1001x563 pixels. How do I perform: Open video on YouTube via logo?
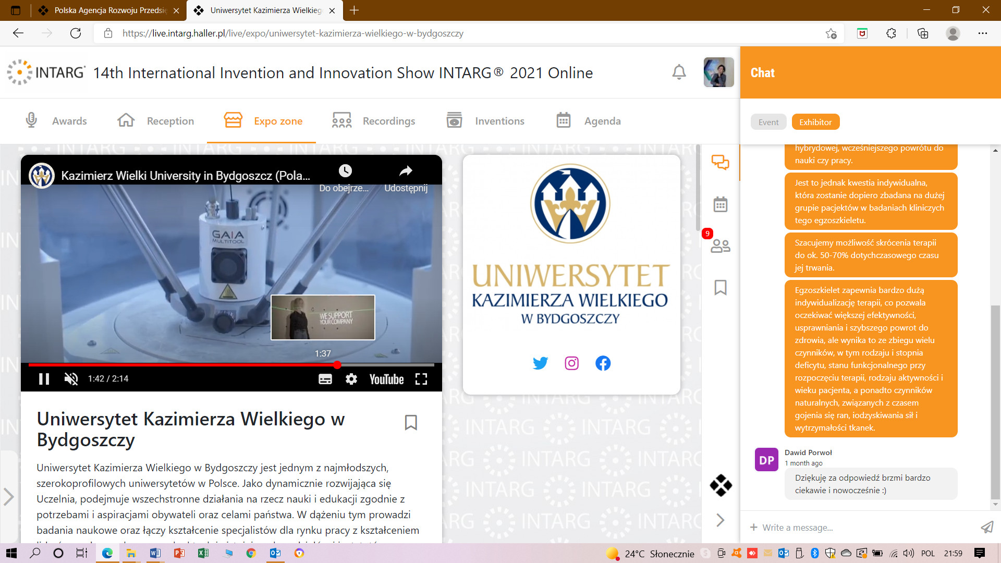(386, 379)
